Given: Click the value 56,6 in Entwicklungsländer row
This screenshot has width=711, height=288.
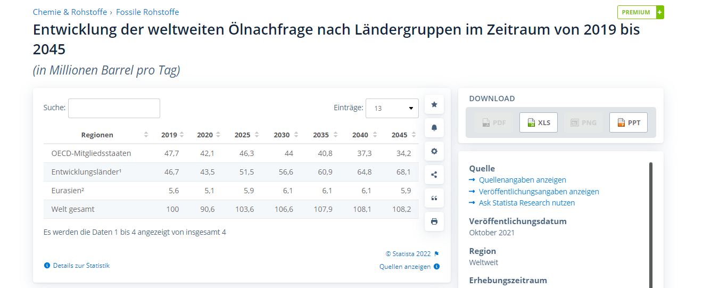Looking at the screenshot, I should point(286,172).
